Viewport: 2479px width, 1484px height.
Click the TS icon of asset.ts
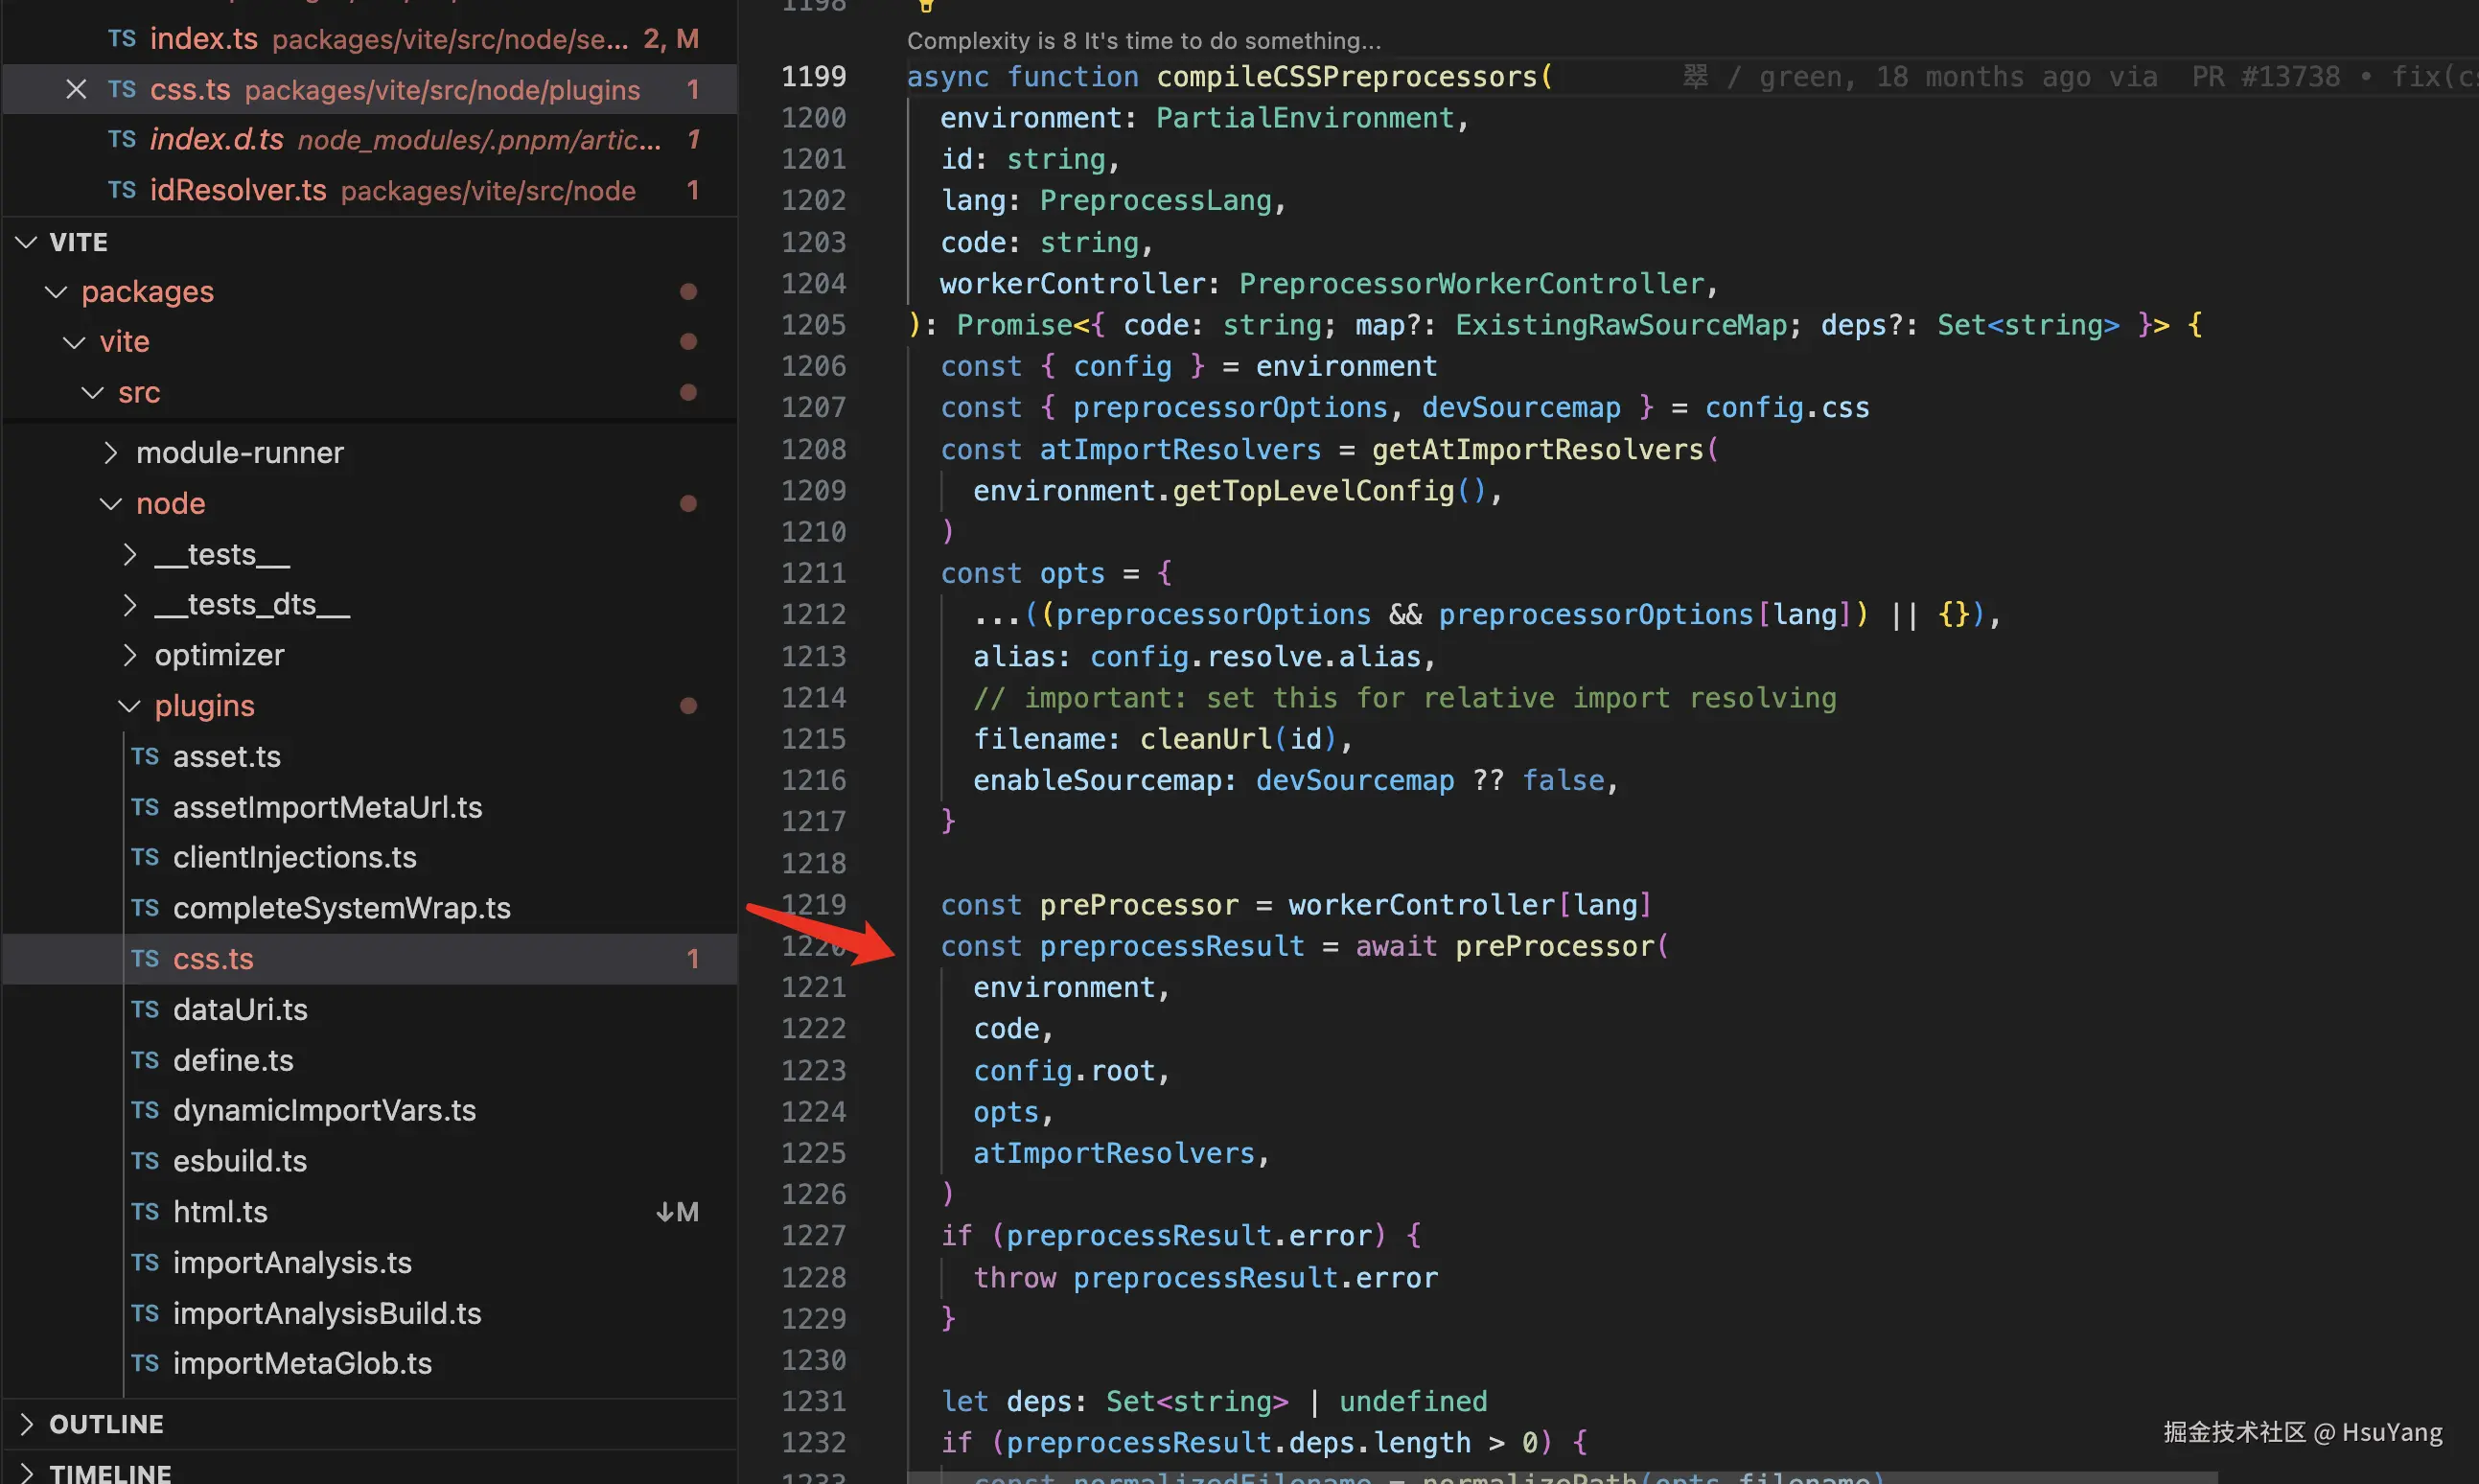[x=145, y=756]
